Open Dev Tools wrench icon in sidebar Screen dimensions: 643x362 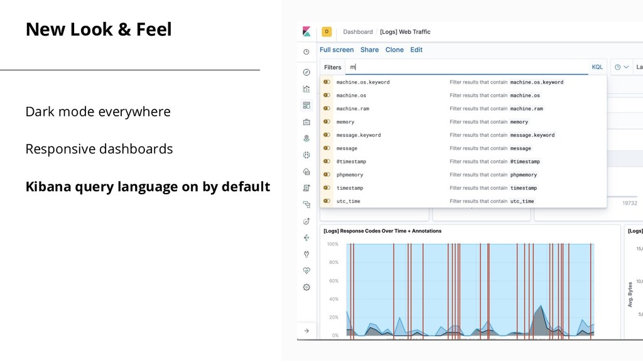[x=306, y=254]
